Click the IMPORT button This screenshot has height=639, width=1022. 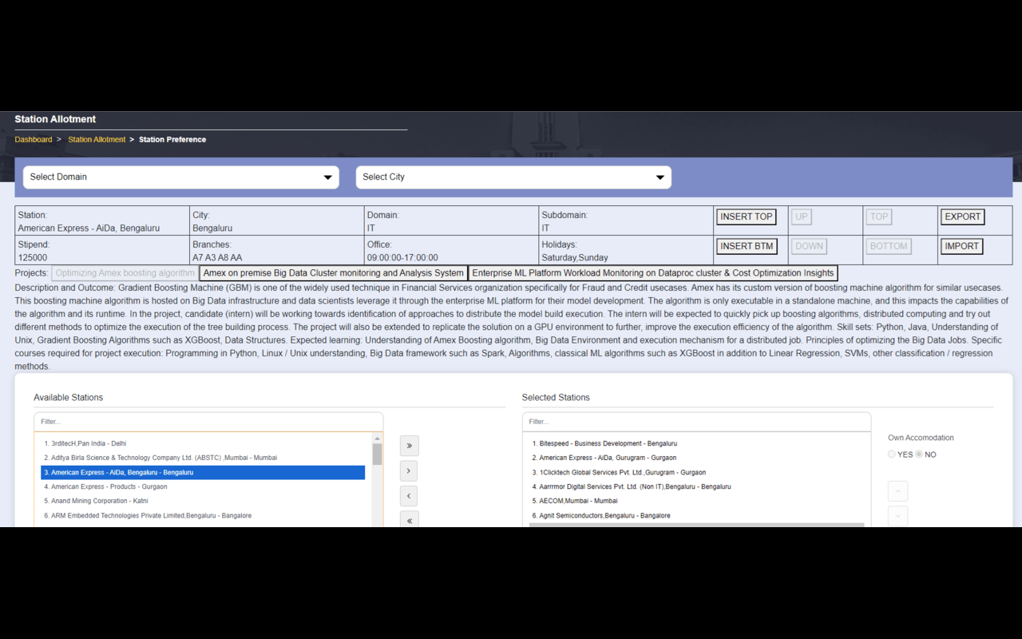961,246
